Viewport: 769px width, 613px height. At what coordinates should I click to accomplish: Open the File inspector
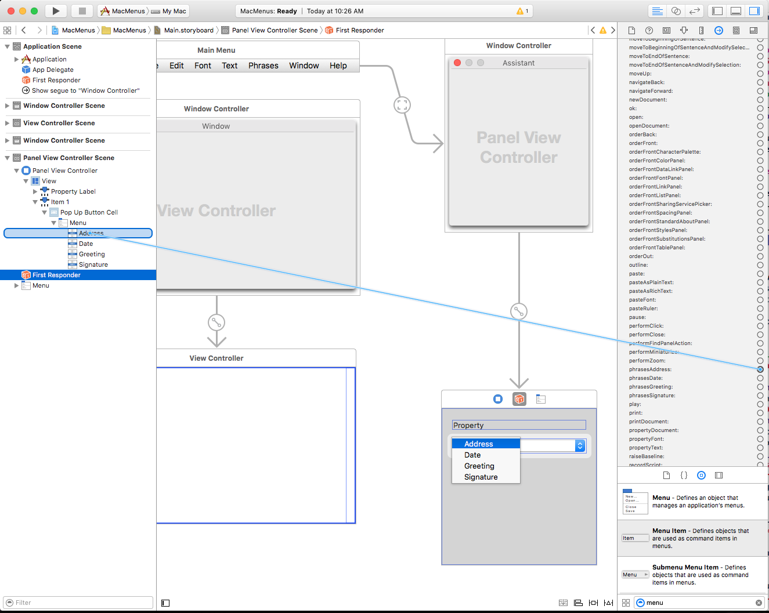631,30
